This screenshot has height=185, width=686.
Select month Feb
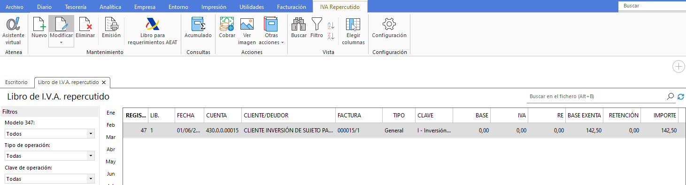111,125
